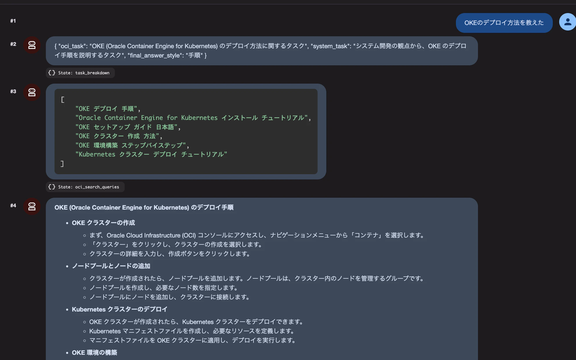Click the line 'ノードプールを作成し、必要なノード数を指定します。'

pyautogui.click(x=164, y=288)
